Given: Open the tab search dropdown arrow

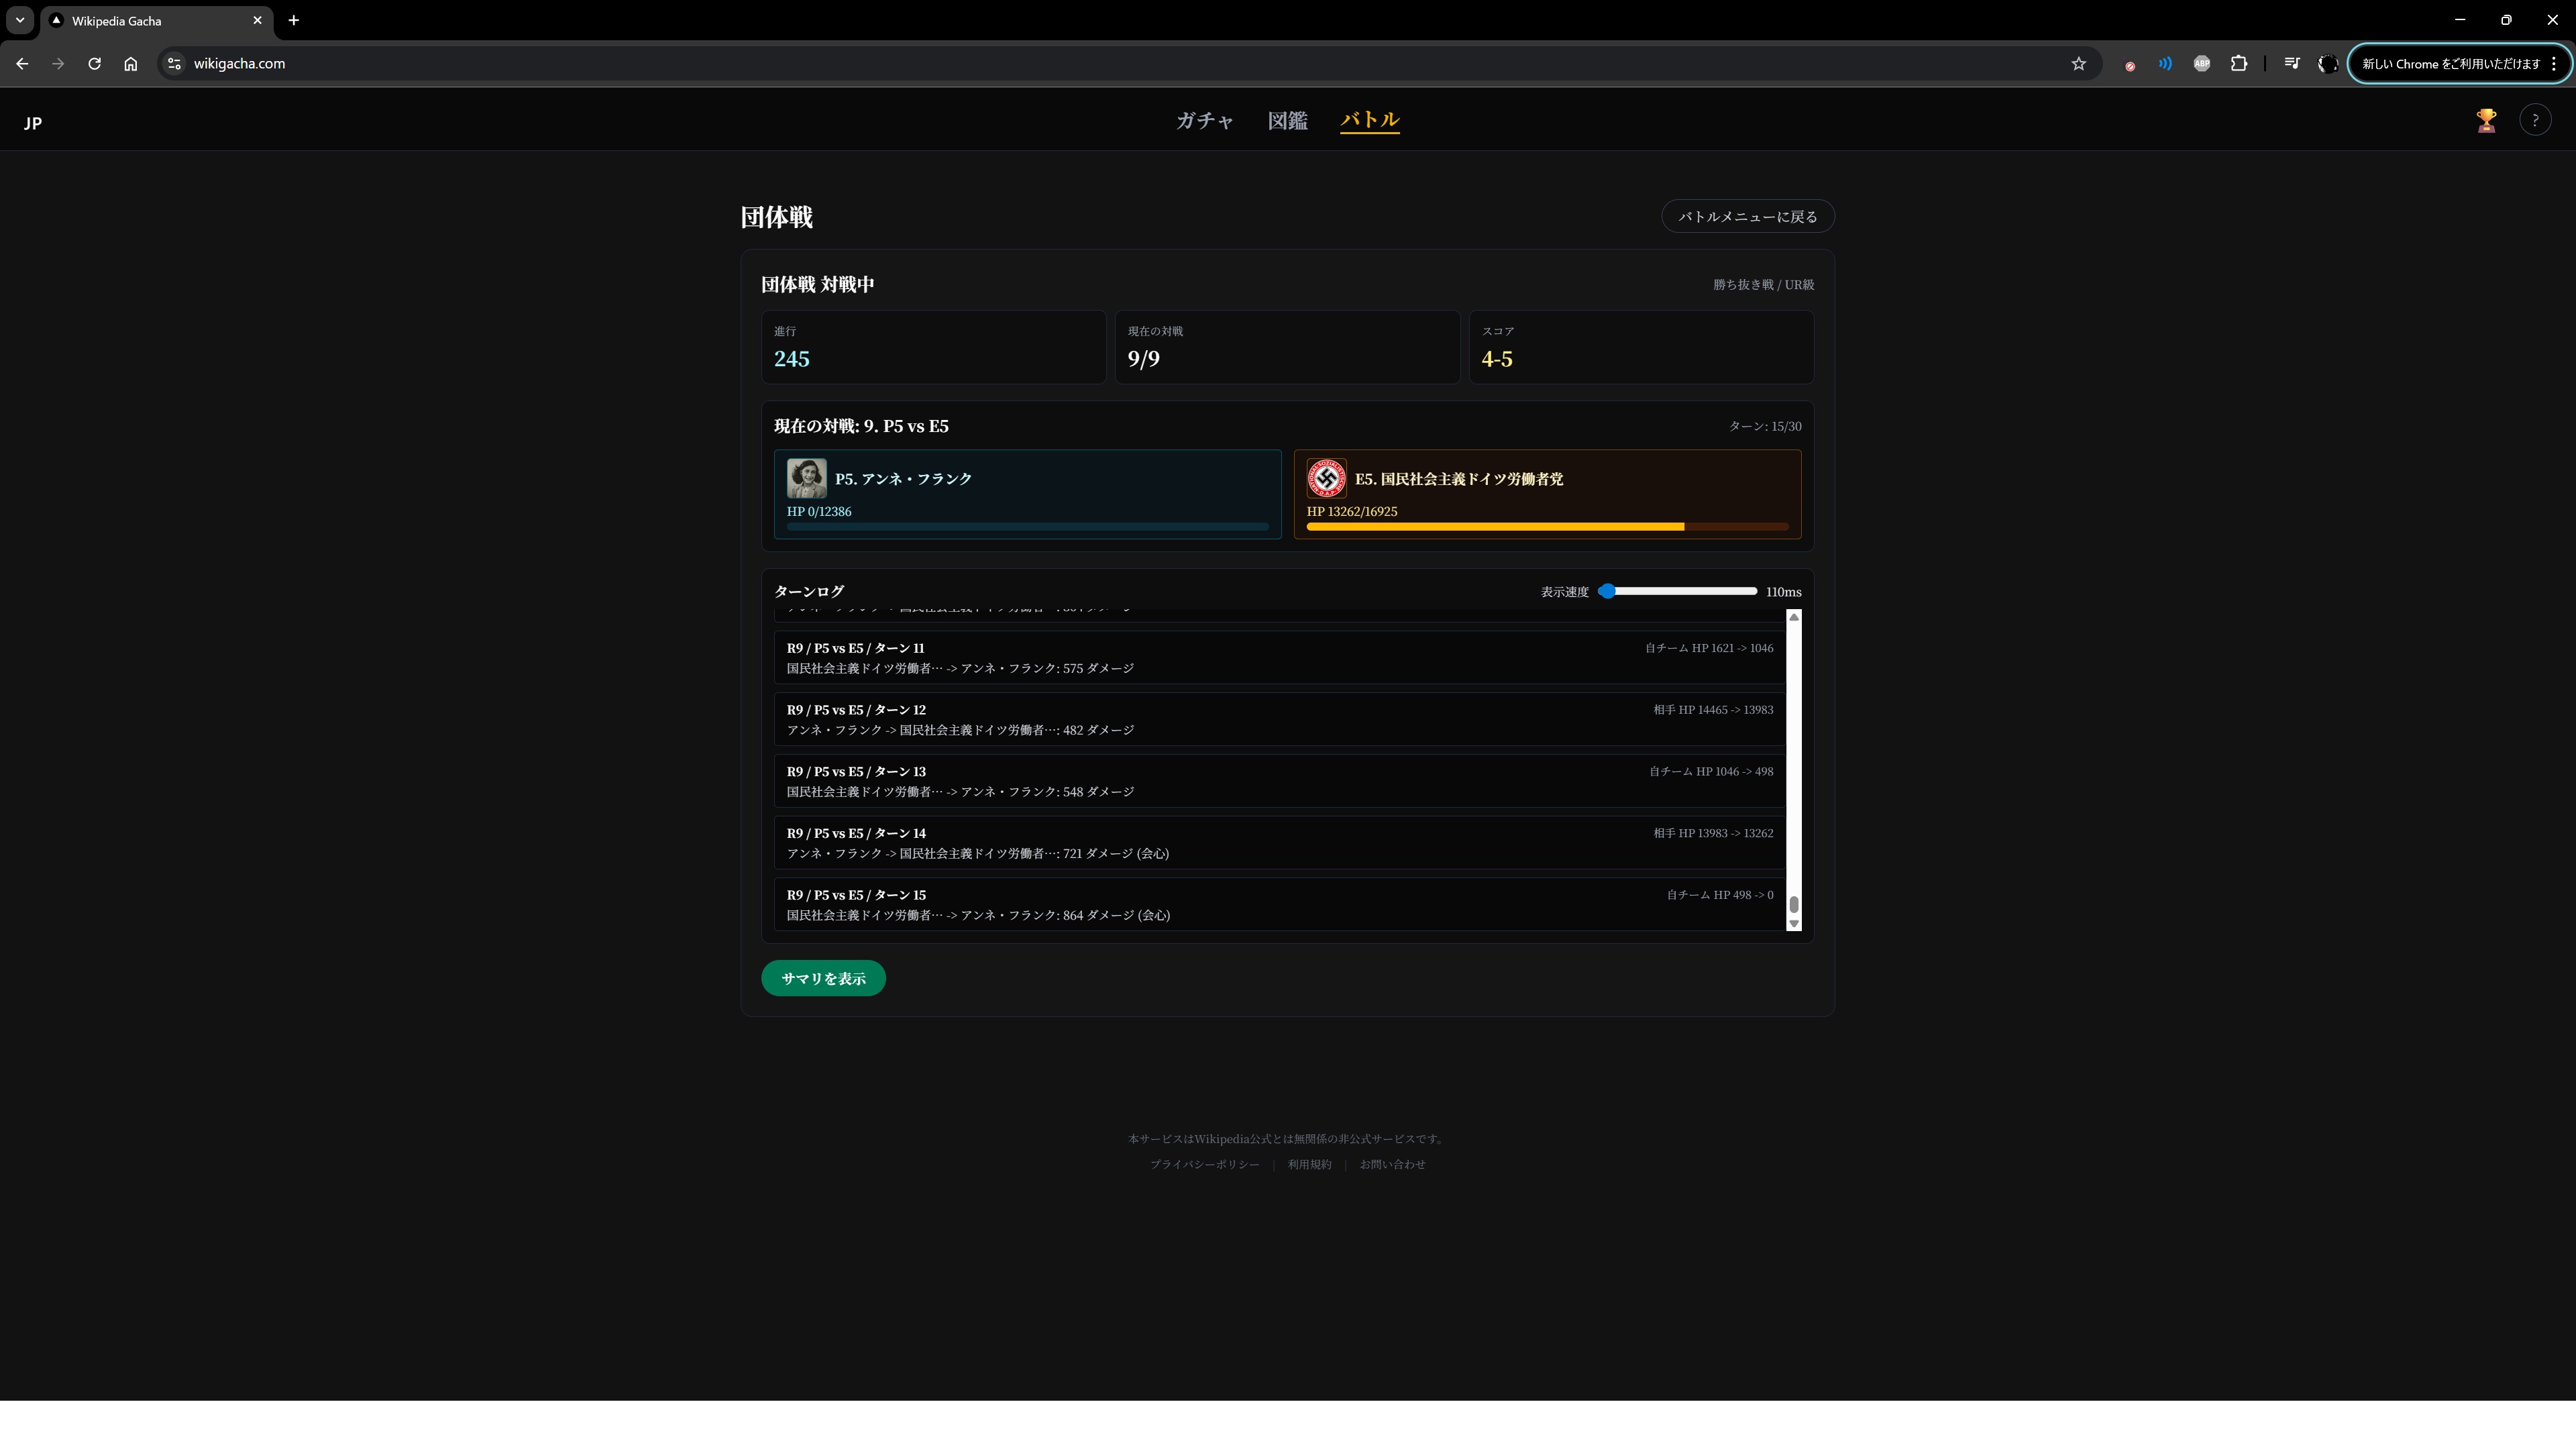Looking at the screenshot, I should [x=19, y=20].
